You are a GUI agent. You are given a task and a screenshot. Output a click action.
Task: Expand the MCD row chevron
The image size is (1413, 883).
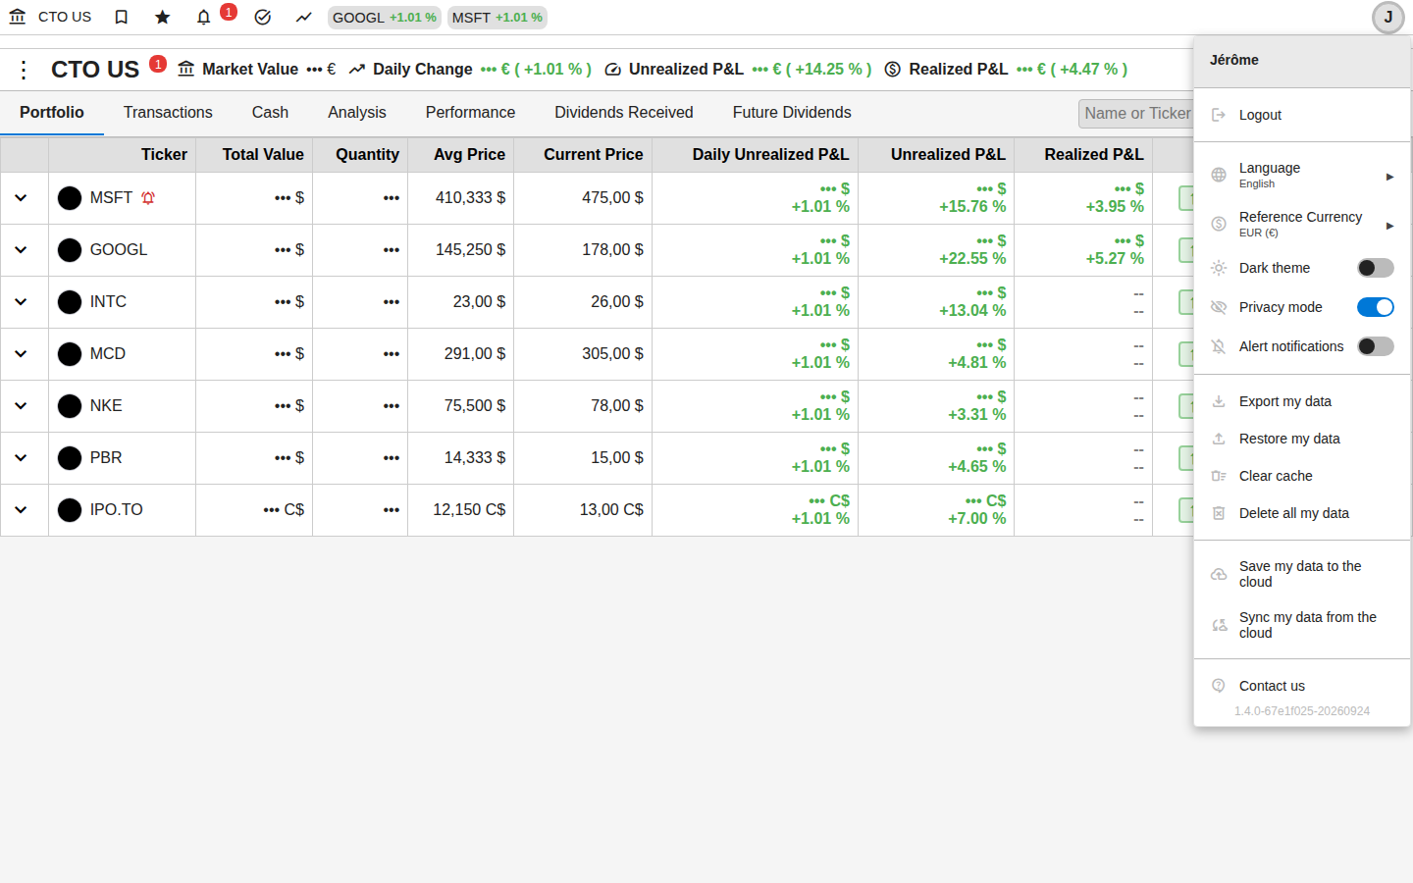(x=21, y=354)
